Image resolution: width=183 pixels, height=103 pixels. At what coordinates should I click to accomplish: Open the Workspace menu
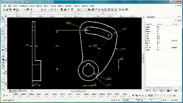coord(24,6)
